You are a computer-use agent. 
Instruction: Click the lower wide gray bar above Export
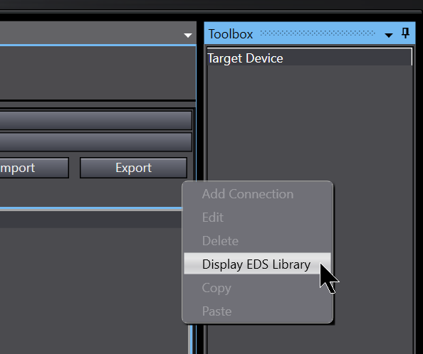(95, 142)
